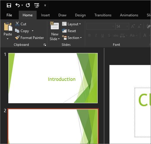Click the title placeholder on the slide
This screenshot has height=144, width=151.
point(143,112)
